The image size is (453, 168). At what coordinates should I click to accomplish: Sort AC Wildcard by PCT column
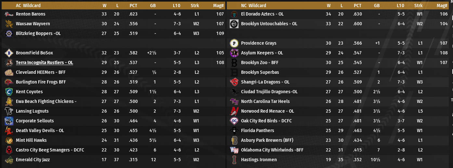pyautogui.click(x=133, y=6)
